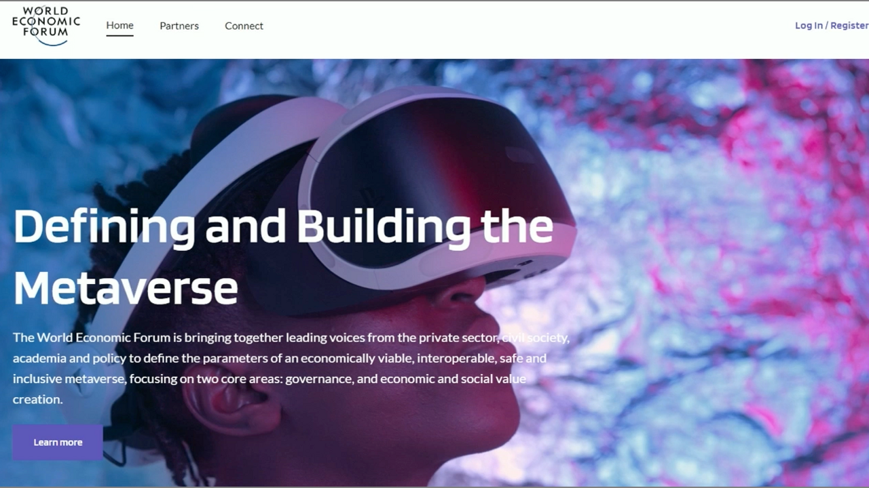Image resolution: width=869 pixels, height=488 pixels.
Task: Open the Connect menu item
Action: pos(244,26)
